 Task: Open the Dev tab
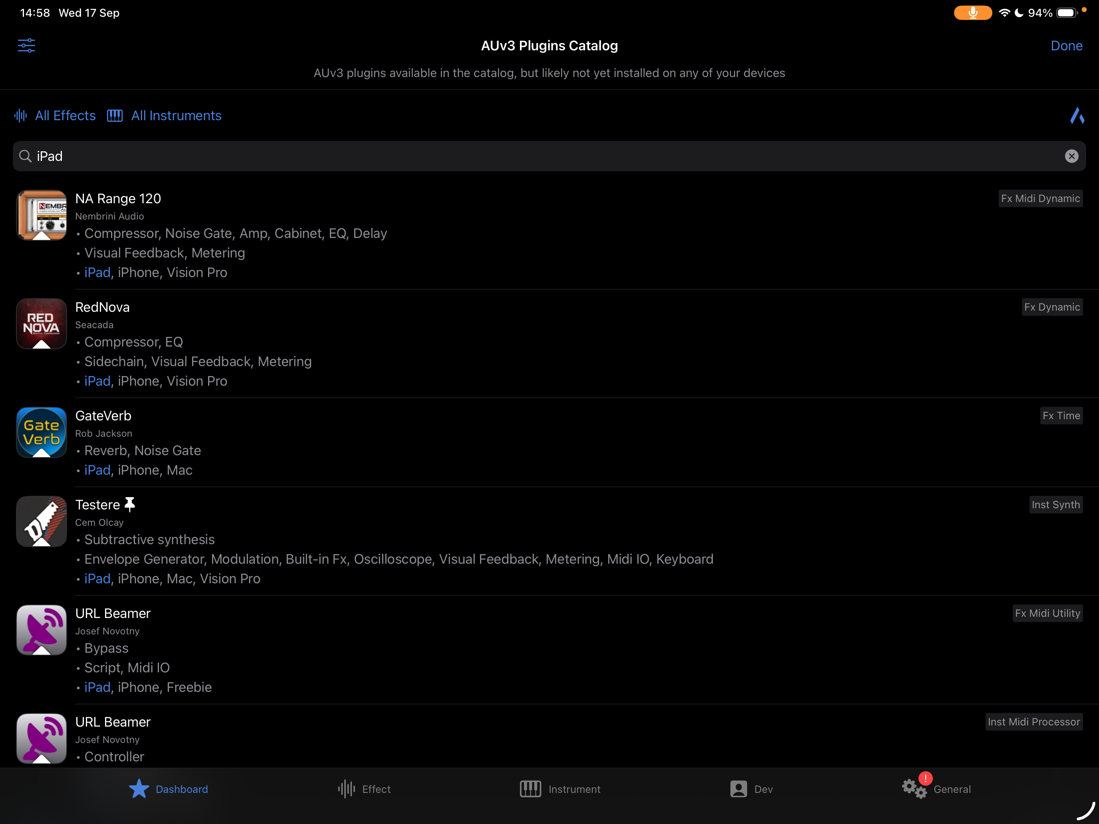tap(751, 789)
